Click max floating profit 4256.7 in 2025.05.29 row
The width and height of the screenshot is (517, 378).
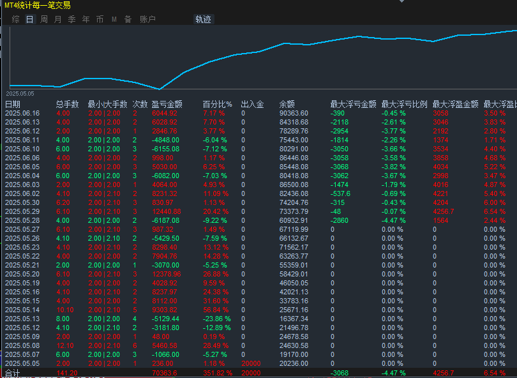[x=443, y=212]
